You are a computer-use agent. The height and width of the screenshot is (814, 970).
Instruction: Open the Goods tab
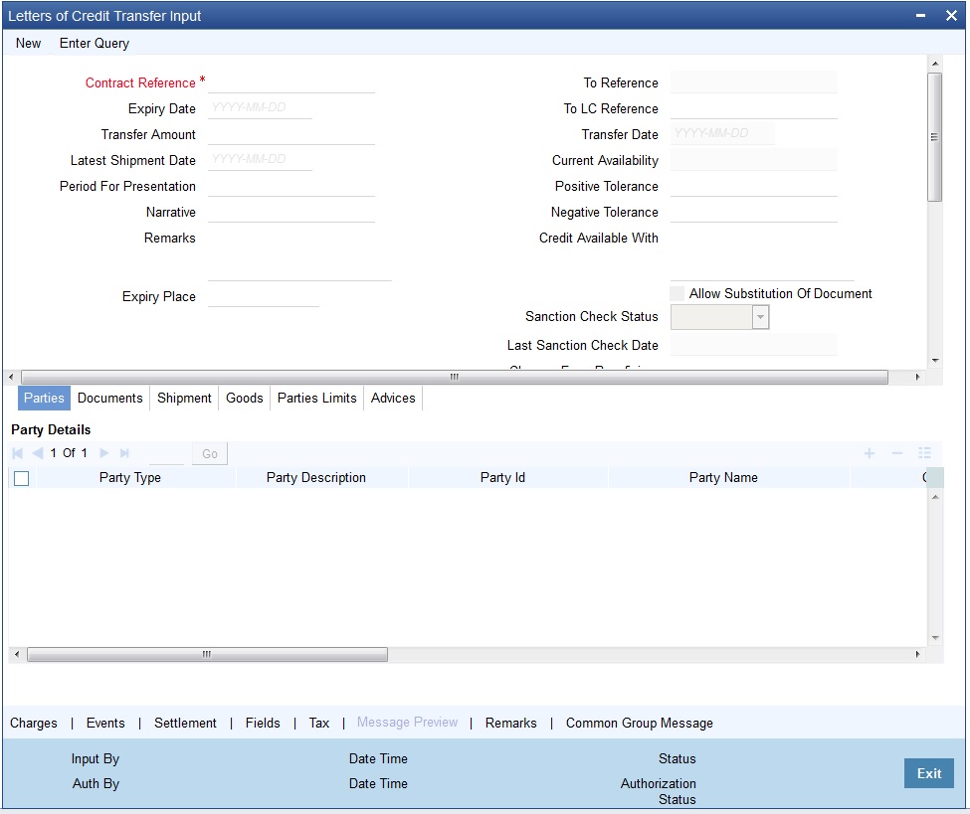pyautogui.click(x=245, y=398)
